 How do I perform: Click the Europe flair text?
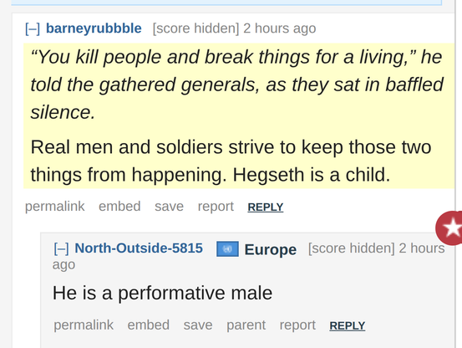click(271, 249)
